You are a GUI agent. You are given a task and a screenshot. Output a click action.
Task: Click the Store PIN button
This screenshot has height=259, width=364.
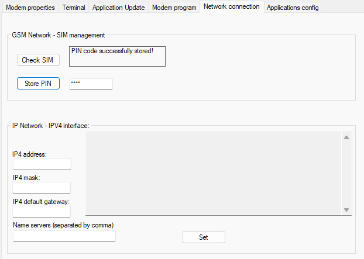point(38,84)
